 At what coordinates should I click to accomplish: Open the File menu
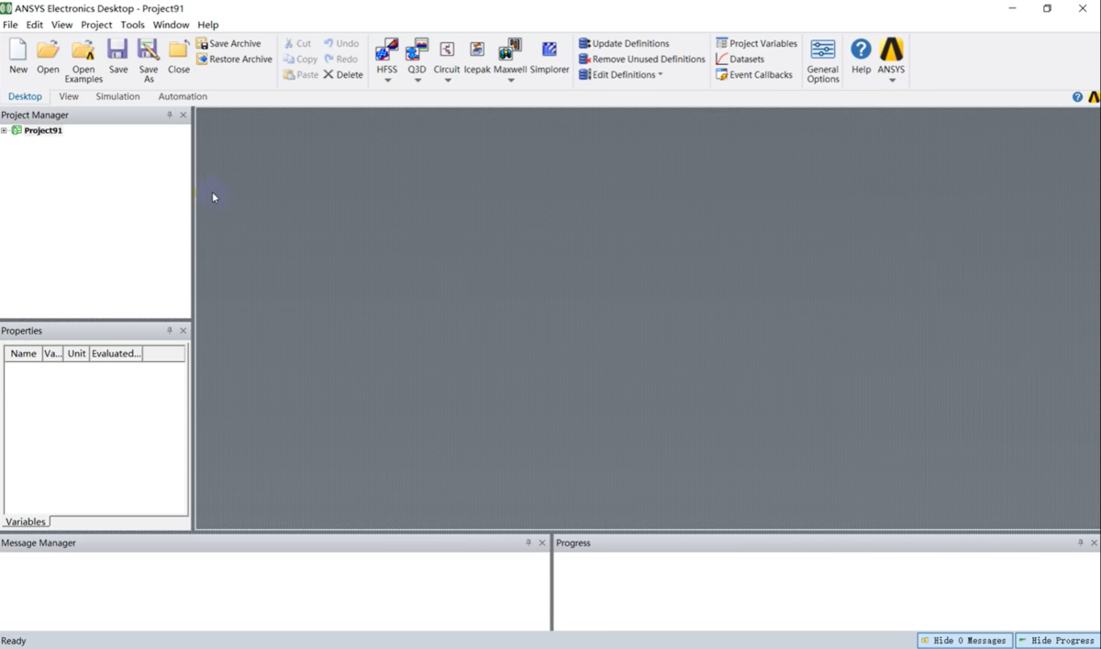coord(10,25)
